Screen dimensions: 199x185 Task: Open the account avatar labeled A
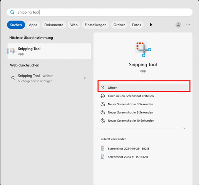(178, 25)
